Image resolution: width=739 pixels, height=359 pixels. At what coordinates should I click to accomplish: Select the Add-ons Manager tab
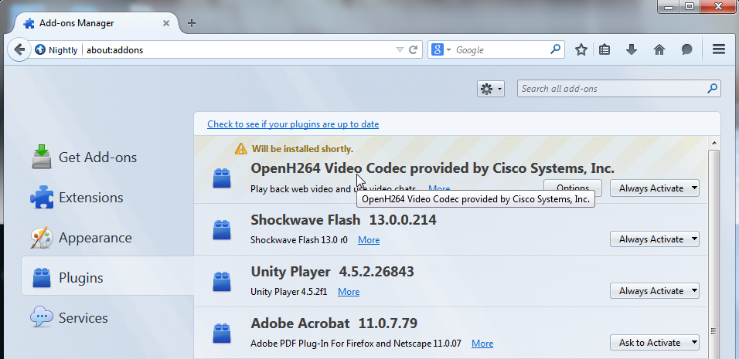[94, 23]
